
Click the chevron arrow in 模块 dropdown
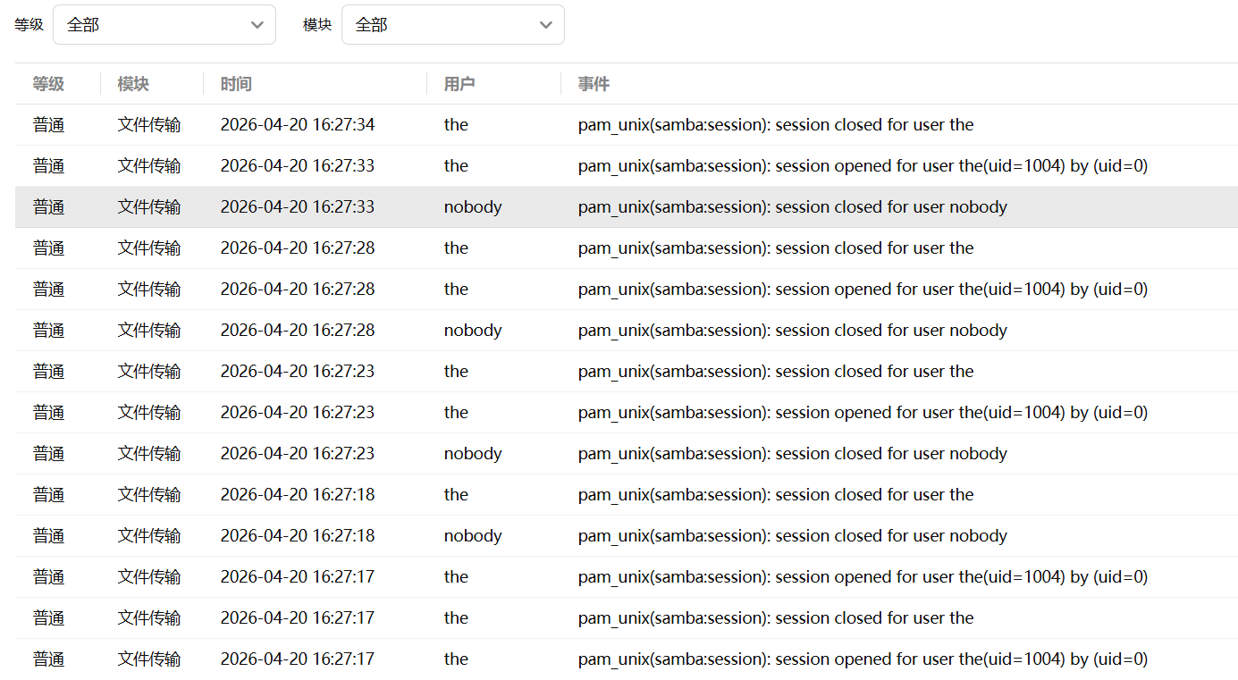(x=546, y=25)
